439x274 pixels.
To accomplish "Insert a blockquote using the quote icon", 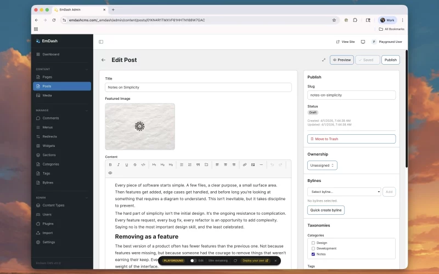I will click(x=198, y=164).
